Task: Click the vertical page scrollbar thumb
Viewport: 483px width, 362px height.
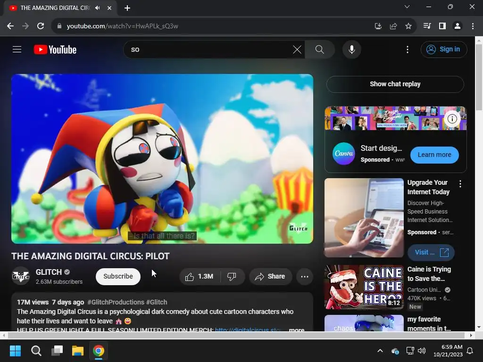Action: click(x=479, y=77)
